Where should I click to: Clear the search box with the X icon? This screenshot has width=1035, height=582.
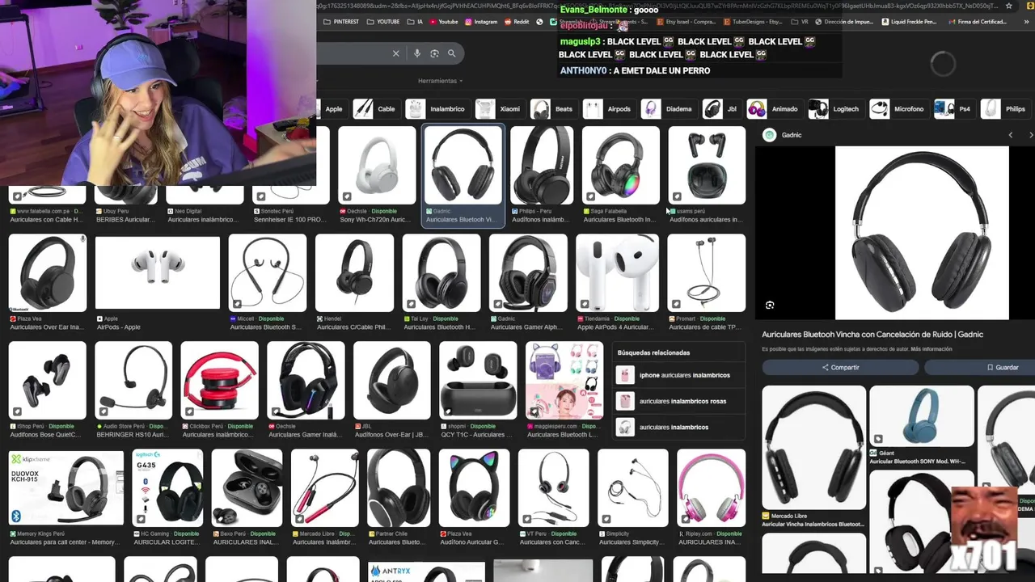point(395,53)
